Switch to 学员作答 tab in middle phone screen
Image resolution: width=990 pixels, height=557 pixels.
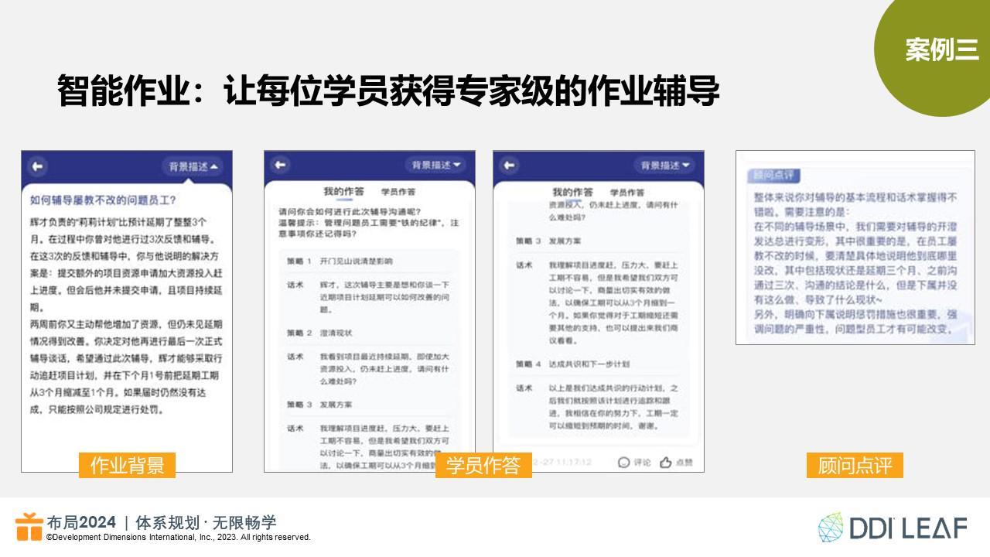(398, 191)
